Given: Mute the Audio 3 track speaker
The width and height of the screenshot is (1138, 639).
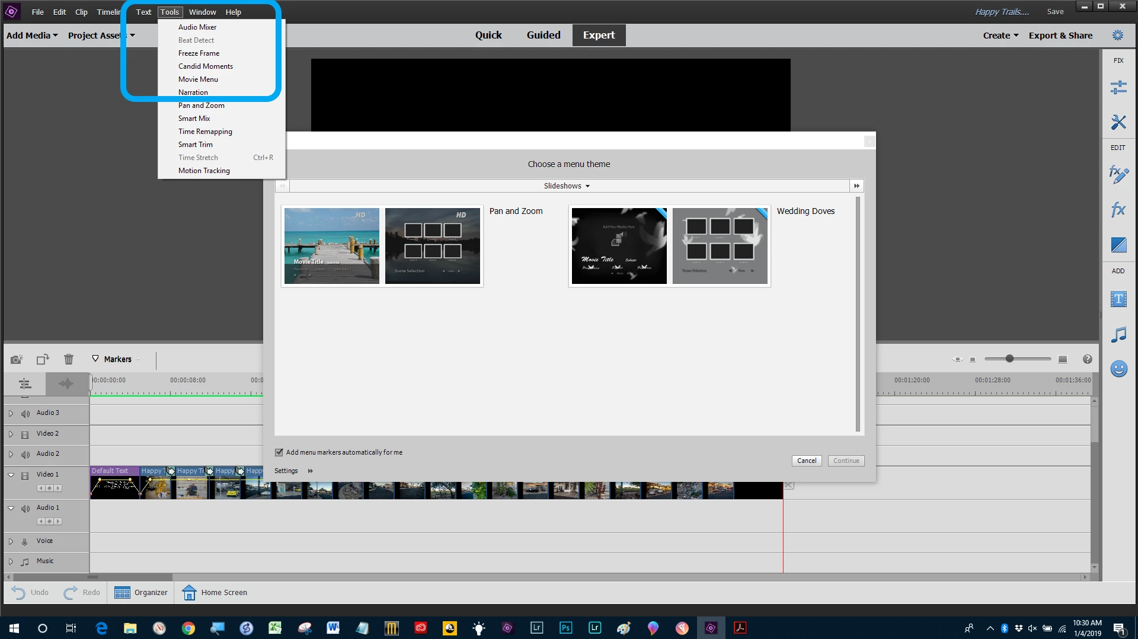Looking at the screenshot, I should tap(25, 413).
